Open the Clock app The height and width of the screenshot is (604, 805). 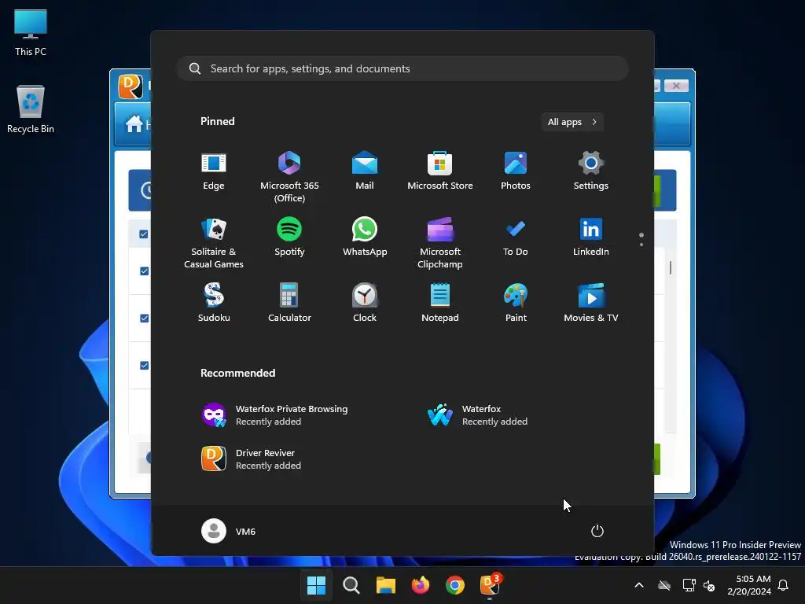click(x=365, y=303)
